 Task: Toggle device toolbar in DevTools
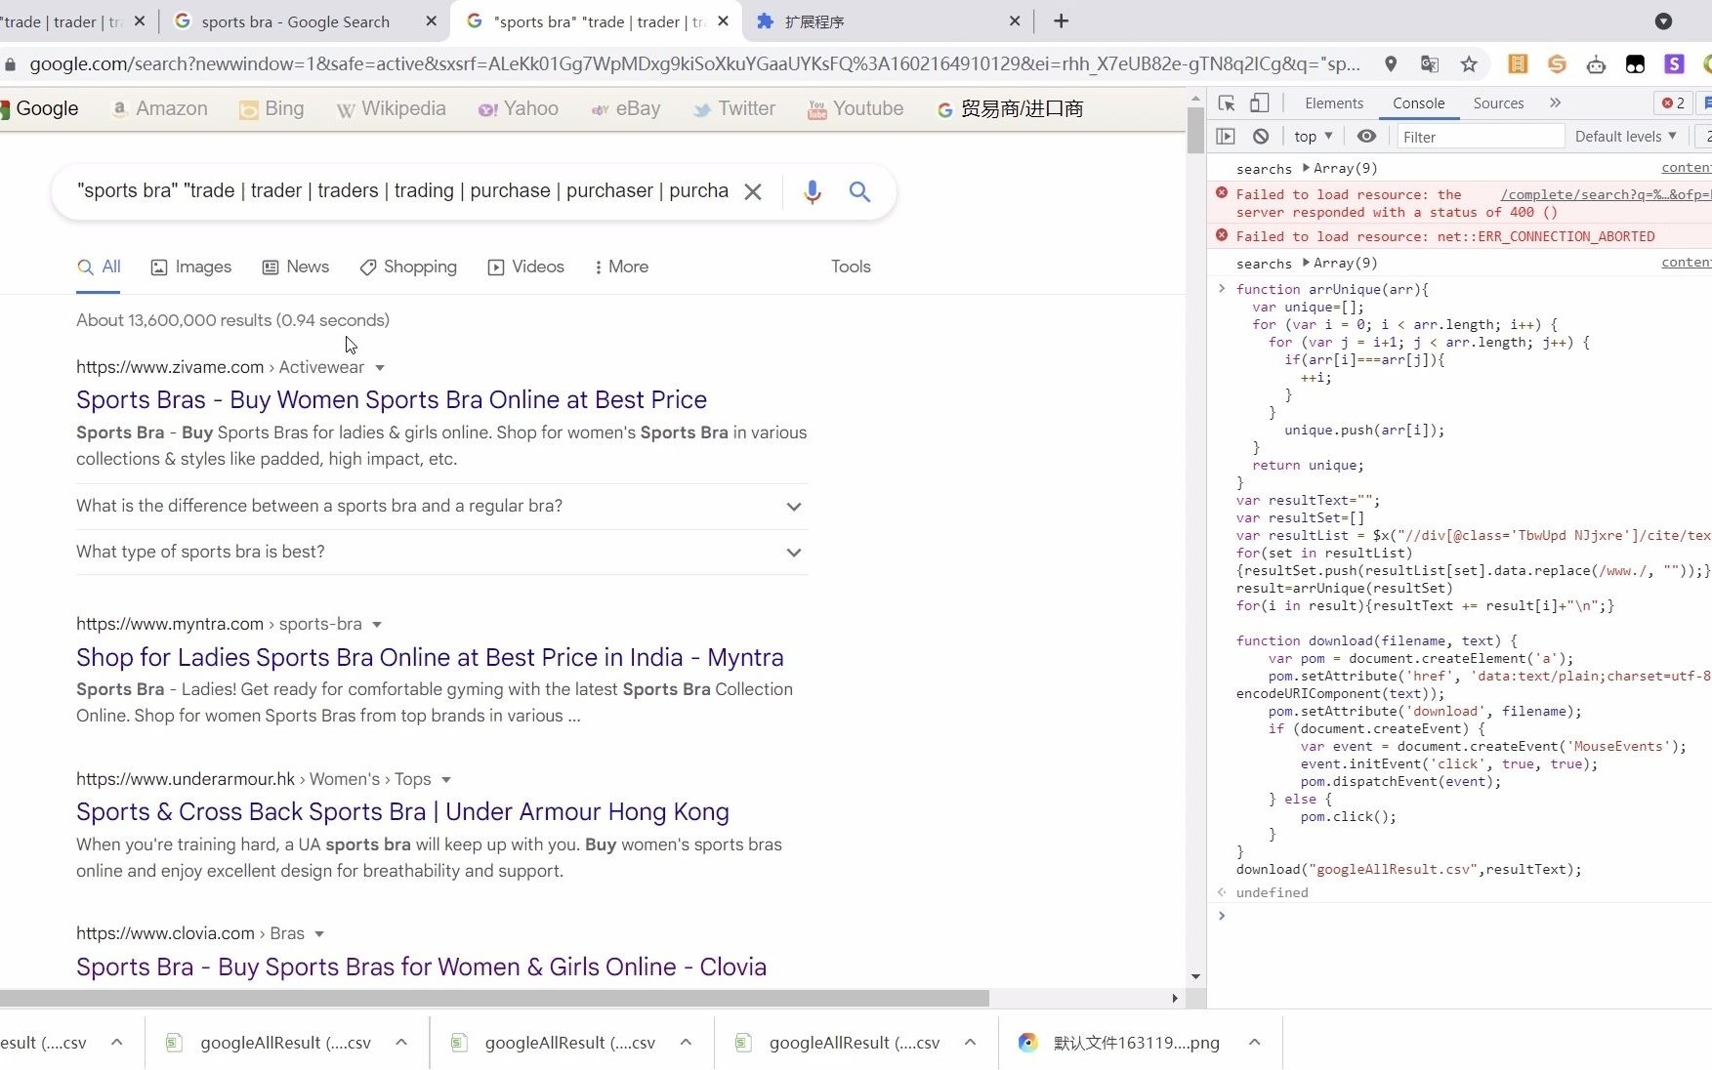pos(1260,103)
